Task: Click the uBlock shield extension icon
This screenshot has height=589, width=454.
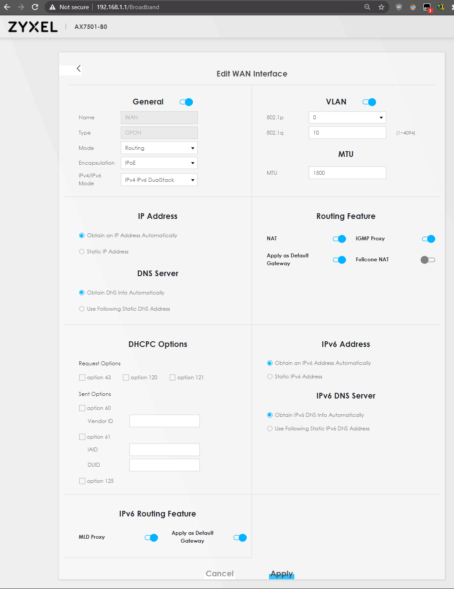Action: coord(398,7)
